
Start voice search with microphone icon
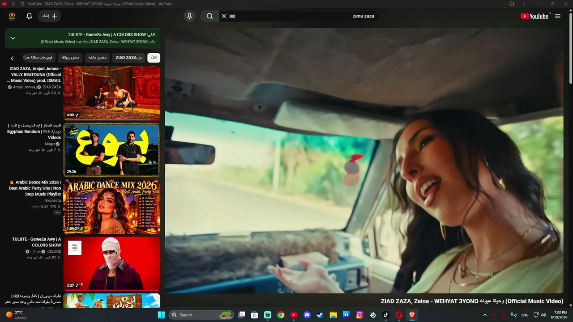tap(189, 16)
